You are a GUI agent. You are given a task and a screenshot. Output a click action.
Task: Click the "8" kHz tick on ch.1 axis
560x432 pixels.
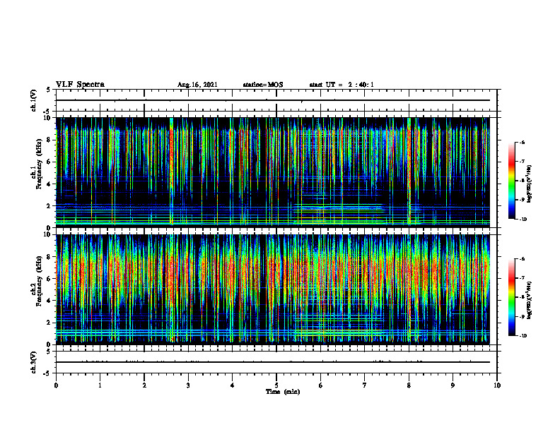(x=49, y=140)
